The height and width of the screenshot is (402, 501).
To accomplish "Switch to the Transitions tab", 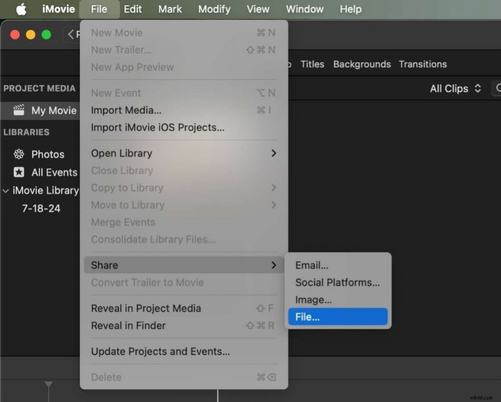I will 423,64.
